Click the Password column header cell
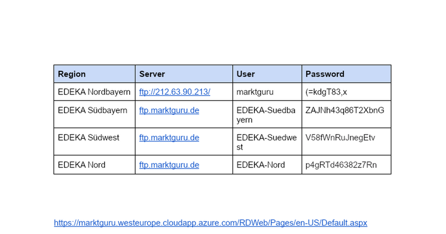 (x=346, y=74)
